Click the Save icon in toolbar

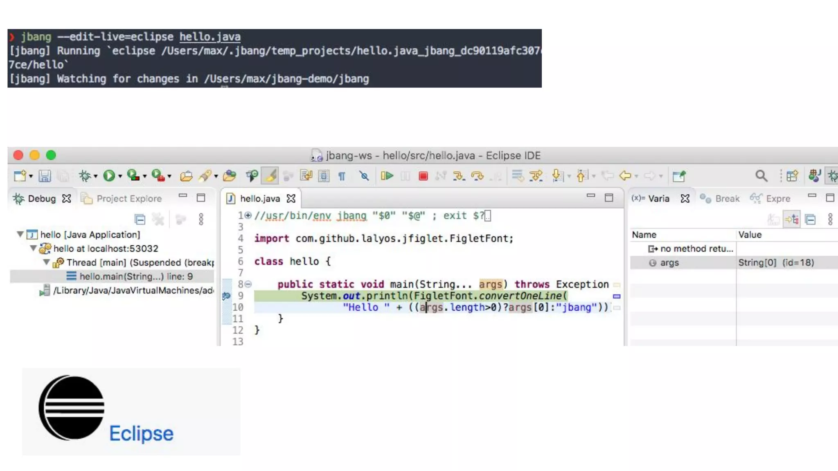pos(45,176)
